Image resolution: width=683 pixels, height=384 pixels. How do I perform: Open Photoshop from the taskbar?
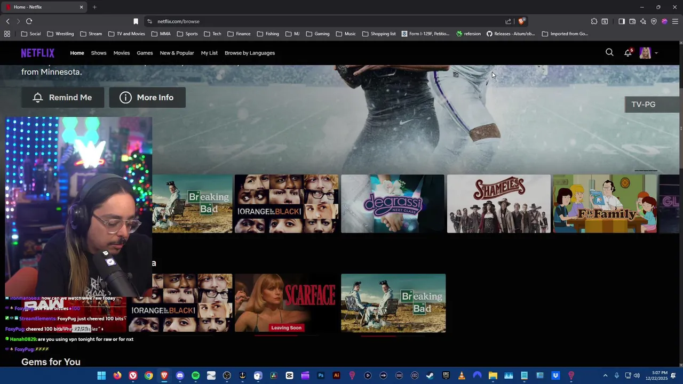point(321,375)
